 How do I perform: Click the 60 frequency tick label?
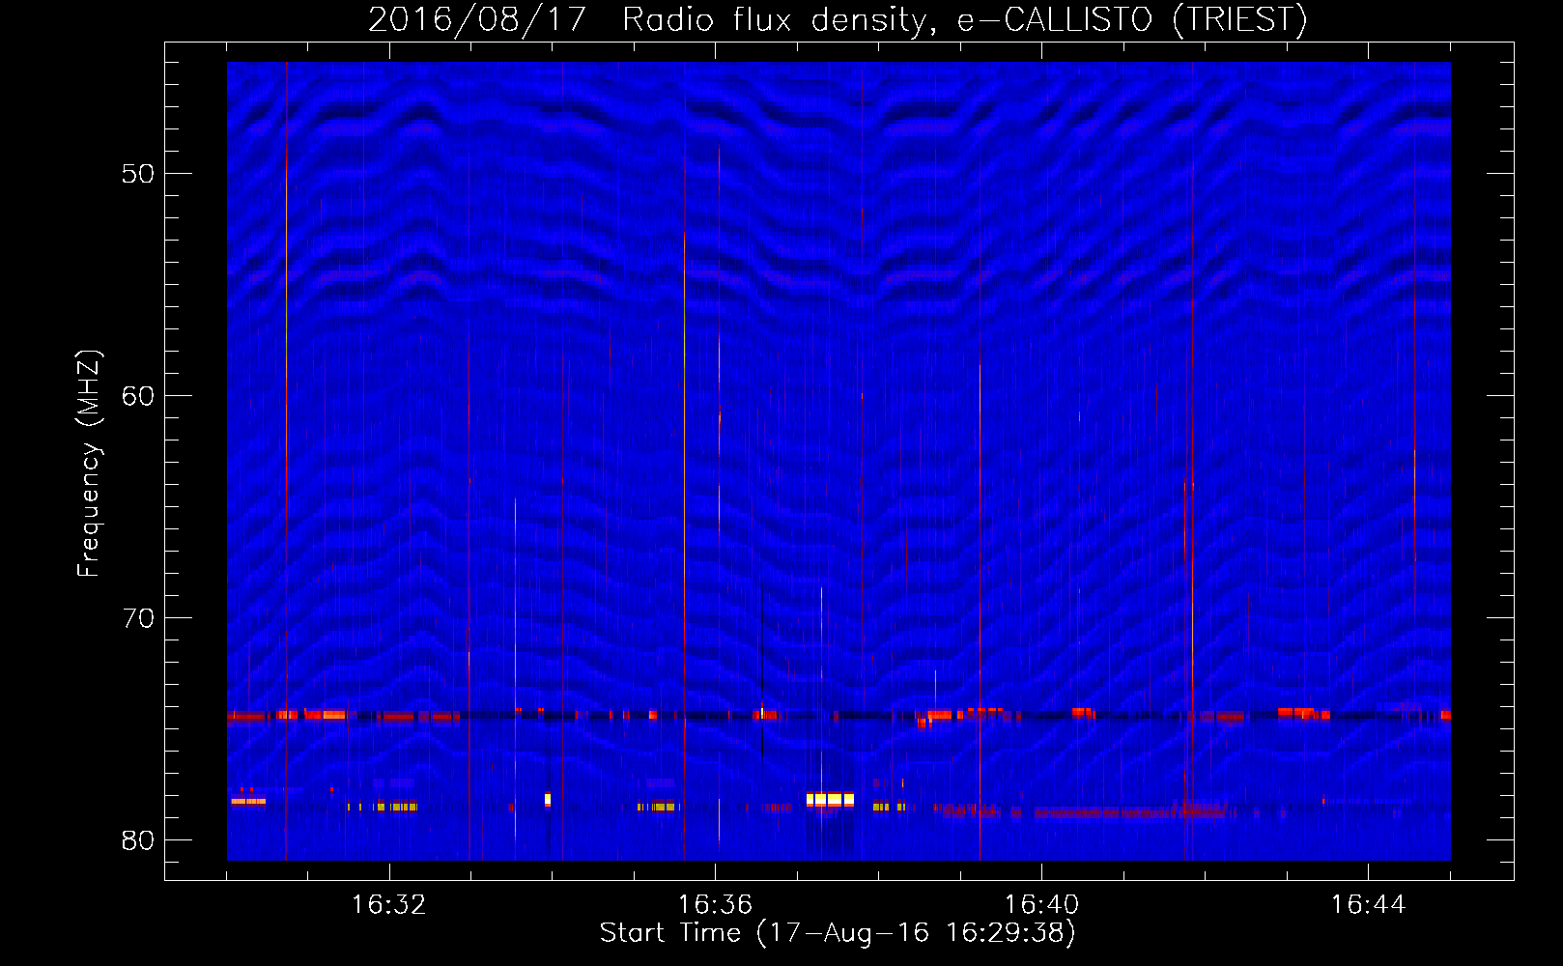(x=138, y=396)
